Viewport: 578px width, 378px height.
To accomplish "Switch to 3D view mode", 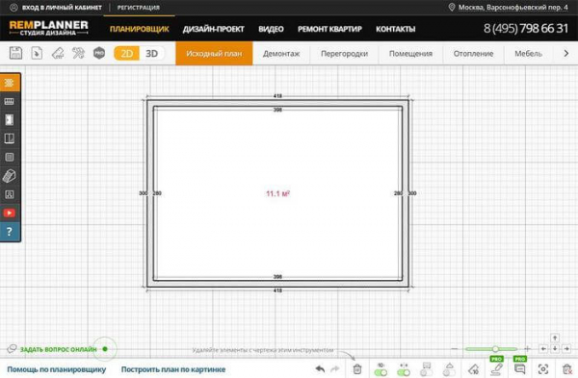I will [x=151, y=53].
